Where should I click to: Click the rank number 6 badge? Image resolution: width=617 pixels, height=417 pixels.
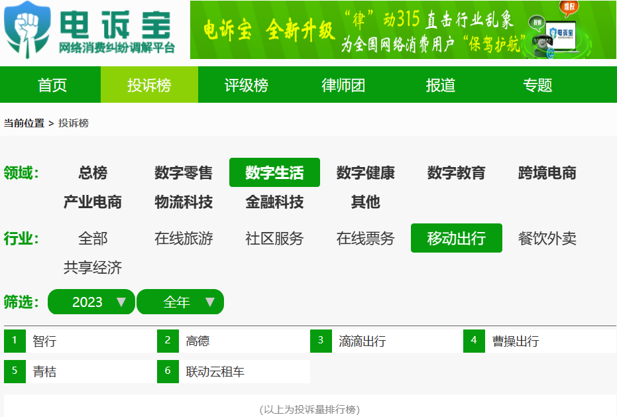[168, 371]
